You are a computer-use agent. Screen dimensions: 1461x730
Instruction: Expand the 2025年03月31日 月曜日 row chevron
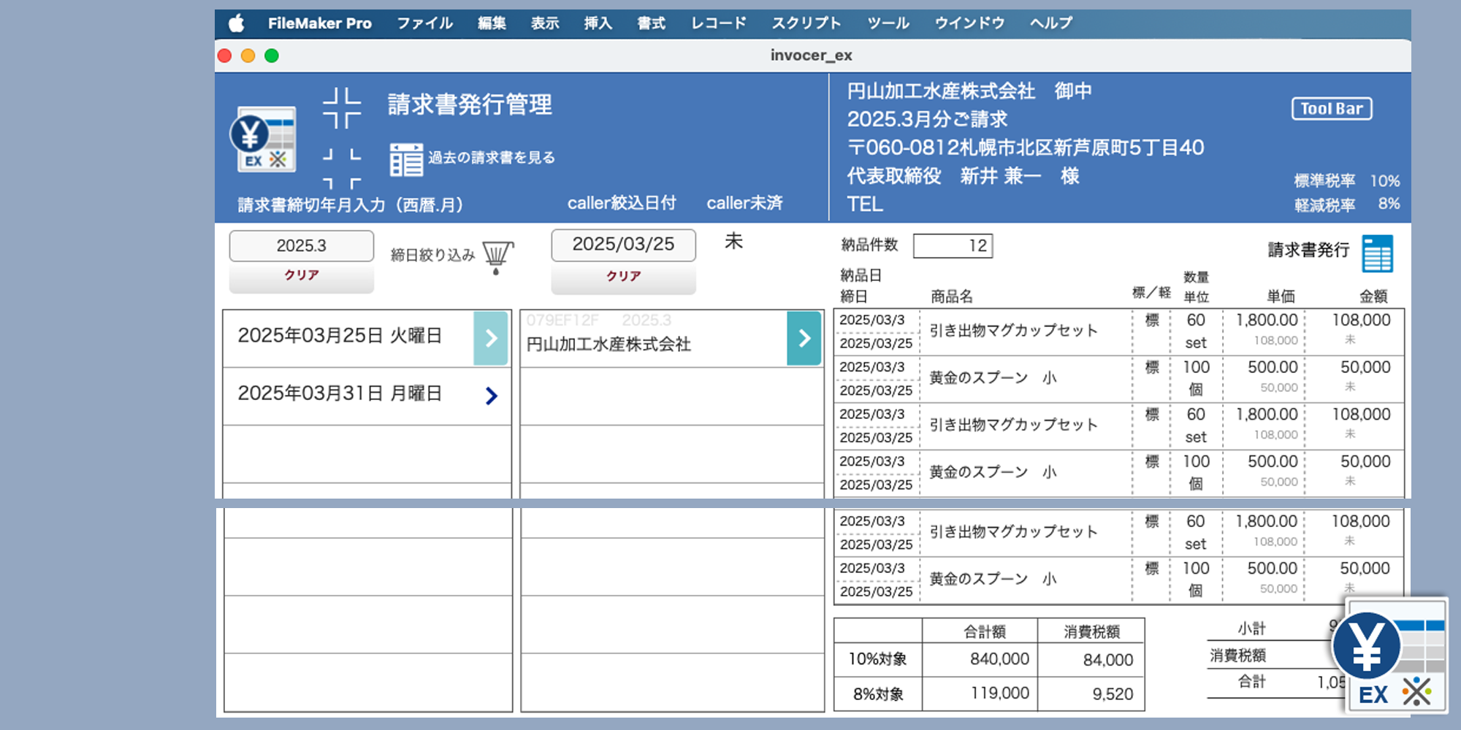point(491,396)
